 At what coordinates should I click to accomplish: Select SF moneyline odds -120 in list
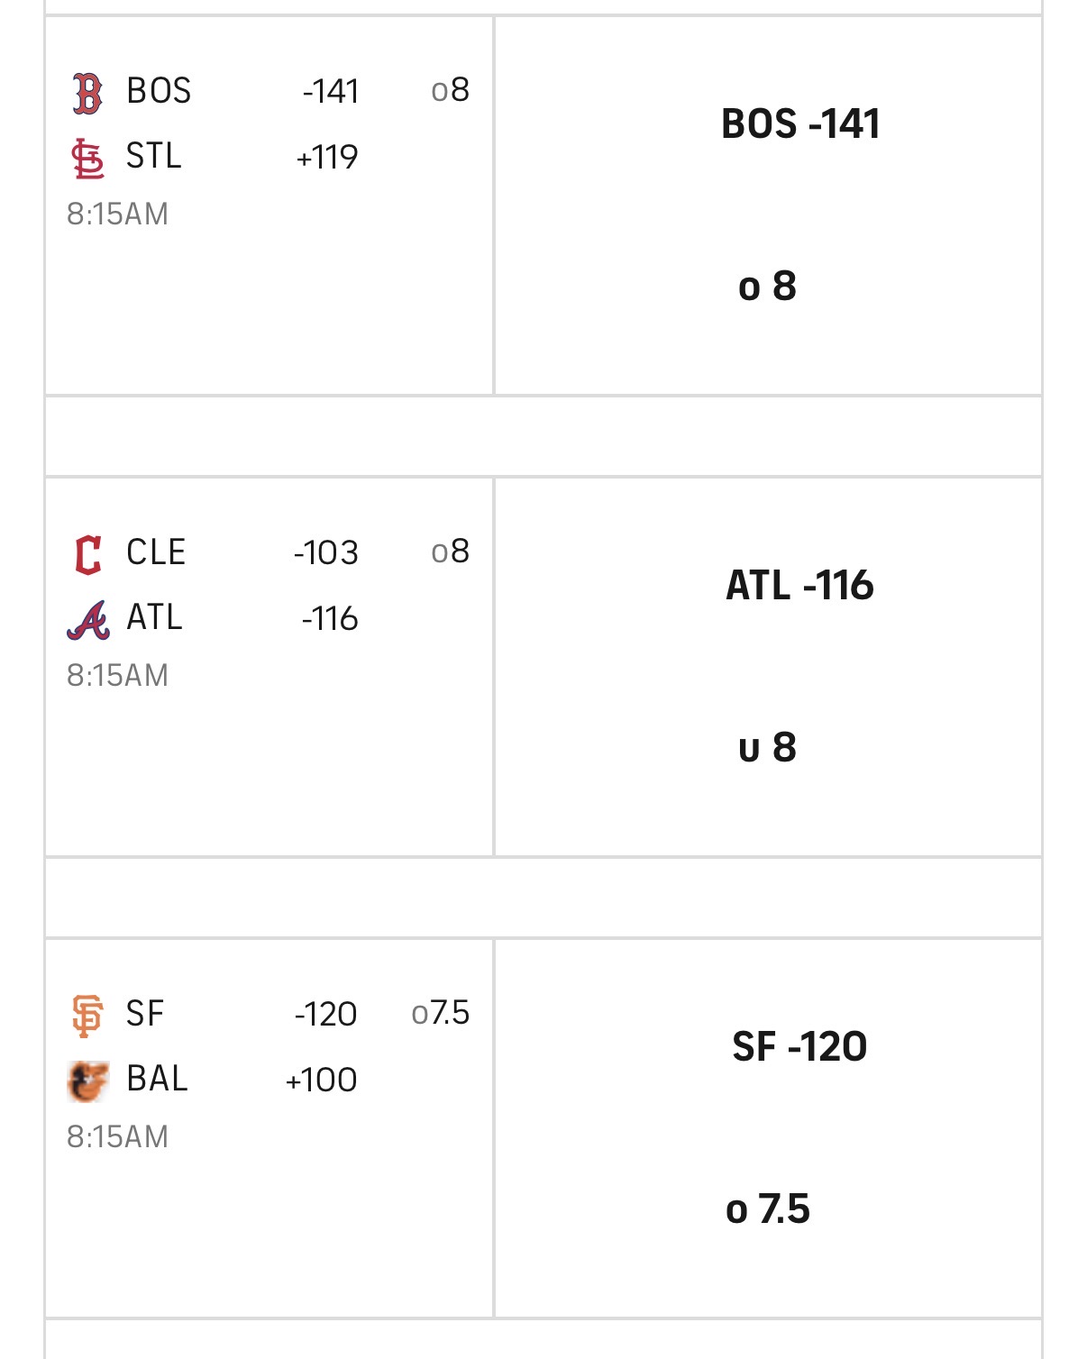pos(326,1014)
